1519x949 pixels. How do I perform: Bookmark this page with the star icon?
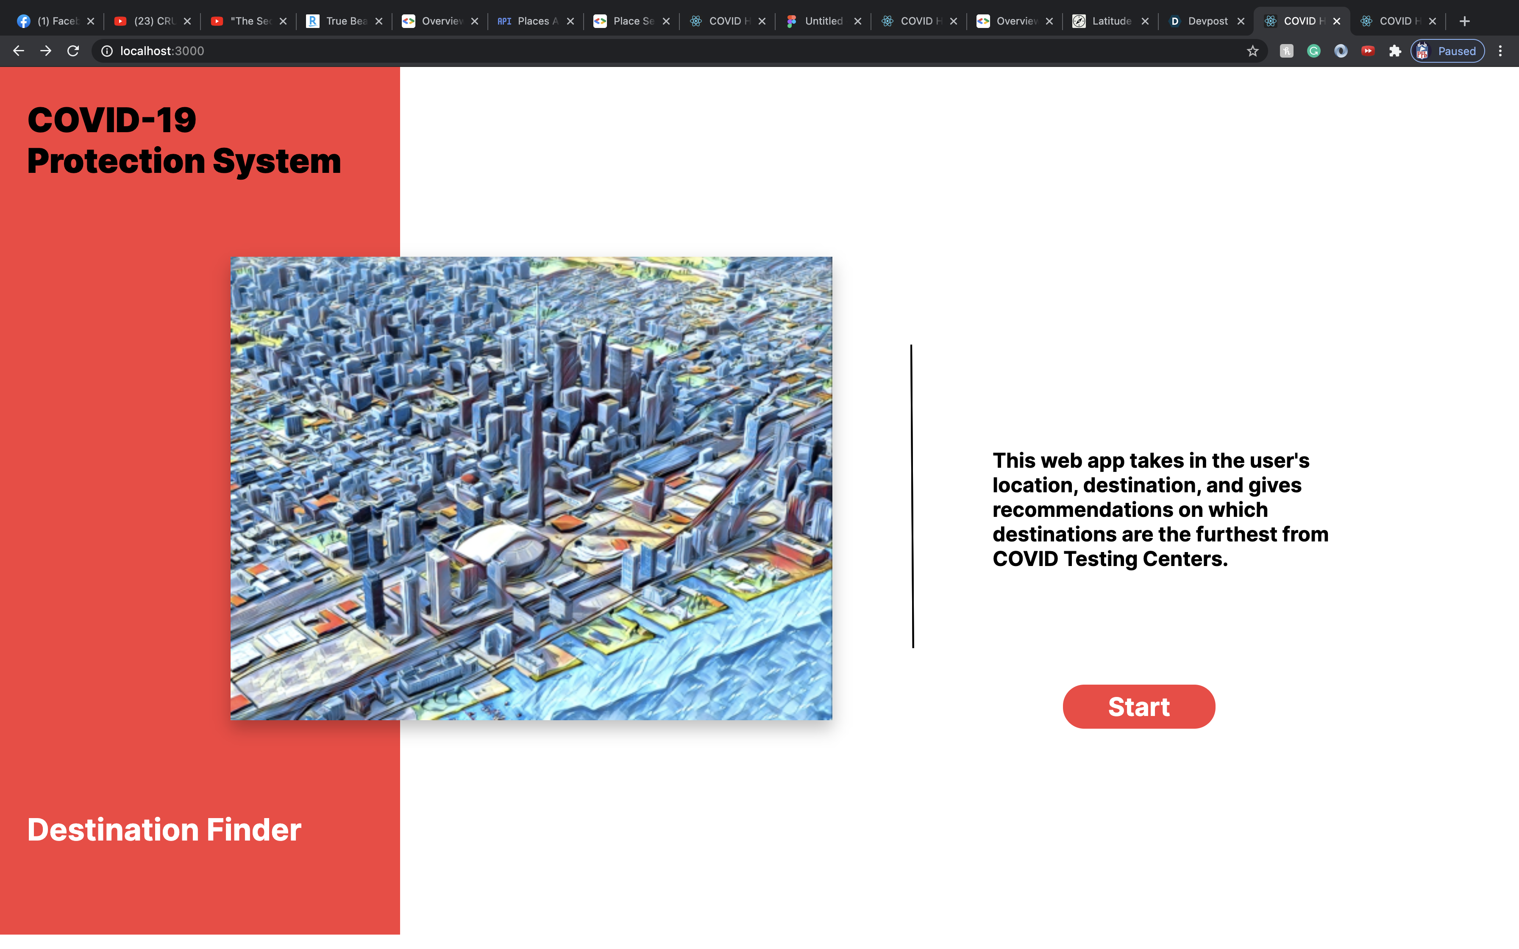coord(1253,51)
